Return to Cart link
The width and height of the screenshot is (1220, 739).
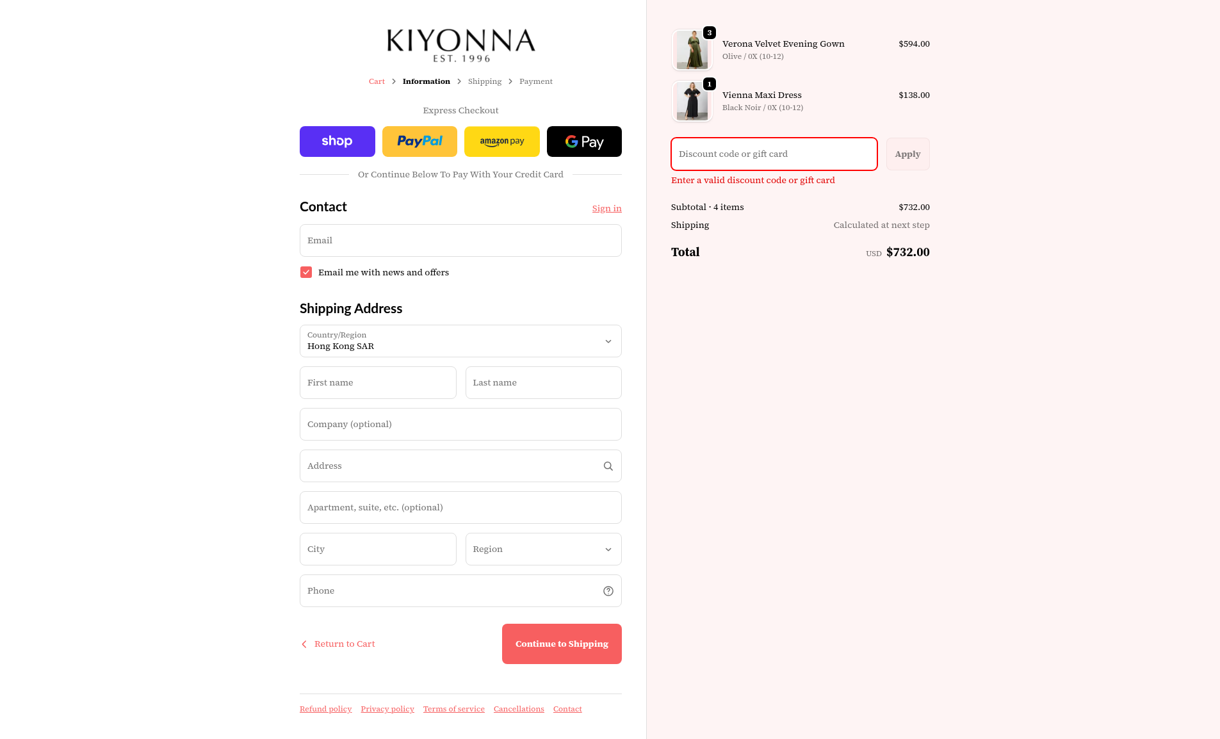[x=338, y=644]
